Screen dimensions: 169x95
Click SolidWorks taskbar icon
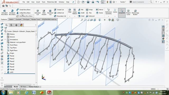pyautogui.click(x=49, y=93)
